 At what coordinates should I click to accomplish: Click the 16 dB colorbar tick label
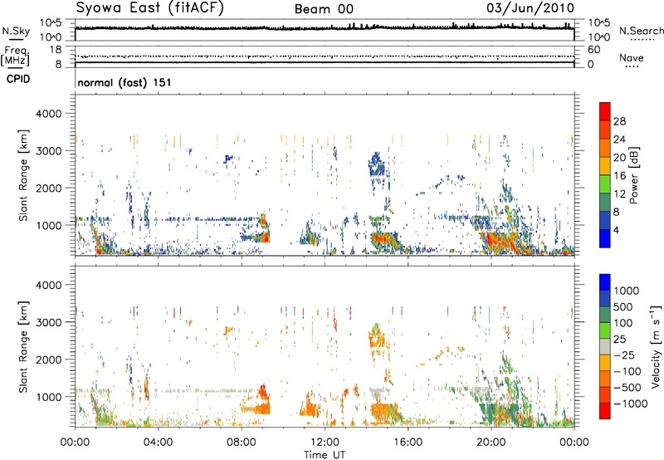pos(619,176)
